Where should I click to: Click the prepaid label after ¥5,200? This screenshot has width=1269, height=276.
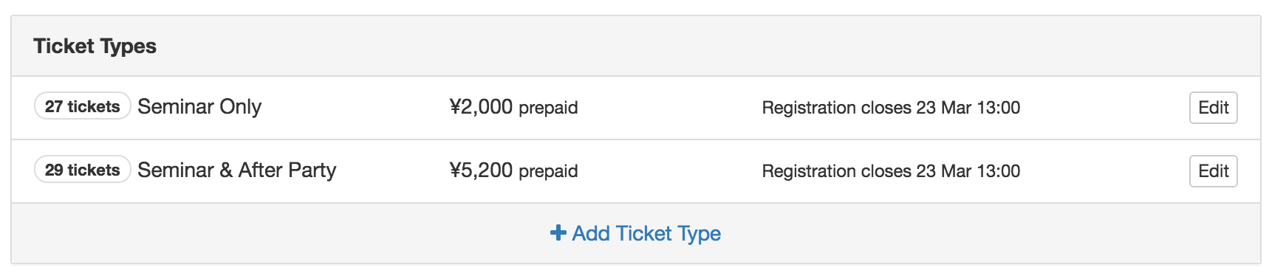point(548,172)
